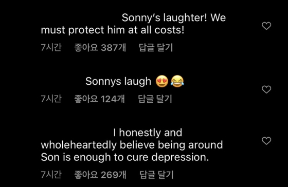Click the word "wholeheartedly" in third comment
This screenshot has width=288, height=187.
[79, 145]
